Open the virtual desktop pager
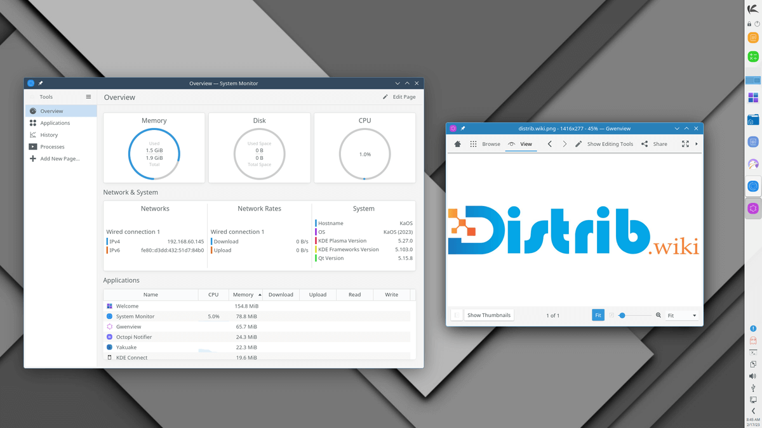762x428 pixels. tap(753, 81)
